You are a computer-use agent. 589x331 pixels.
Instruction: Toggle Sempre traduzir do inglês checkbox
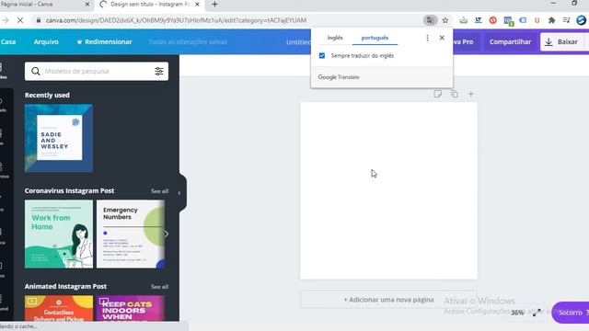322,55
